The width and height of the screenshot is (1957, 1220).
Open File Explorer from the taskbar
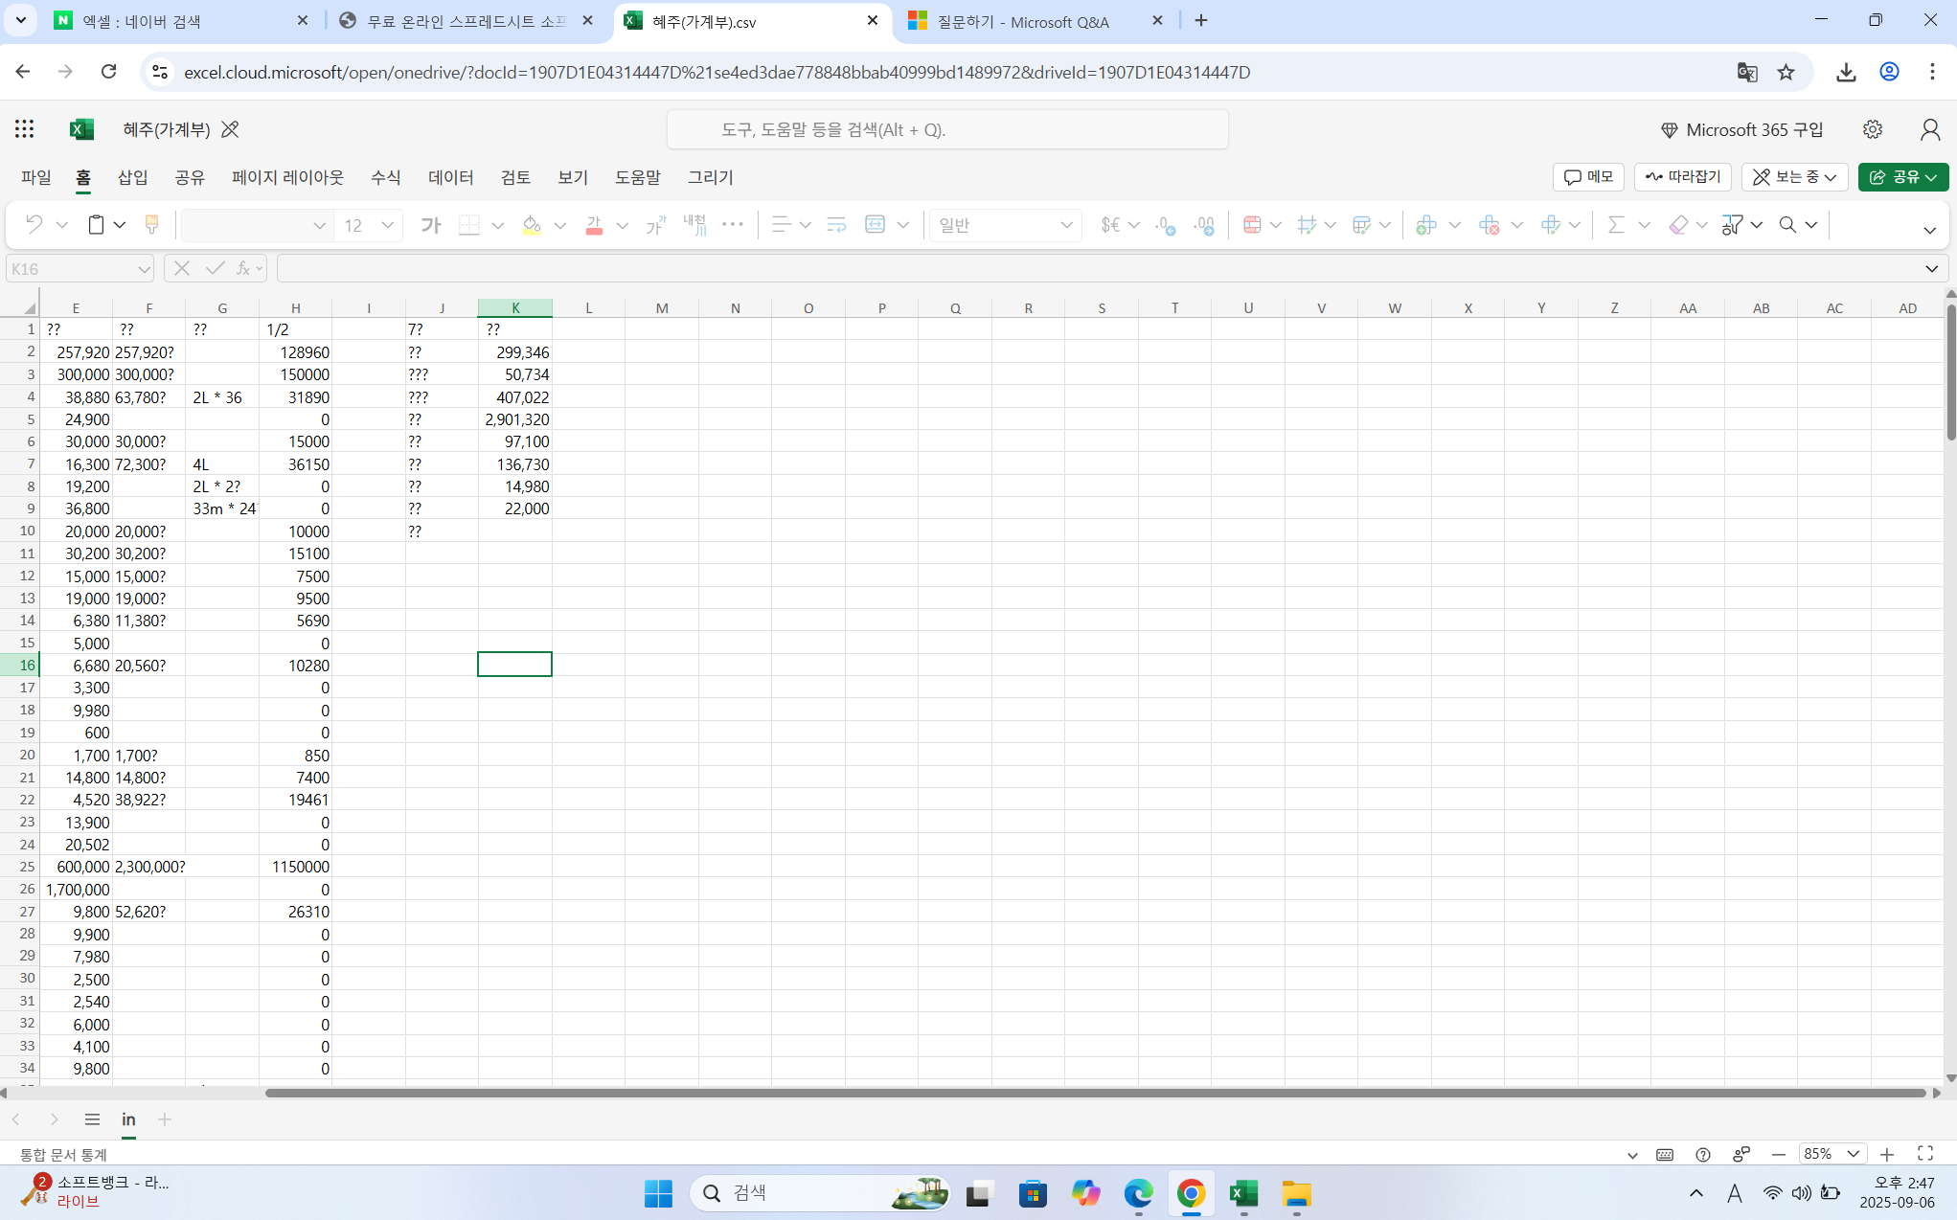coord(1296,1193)
